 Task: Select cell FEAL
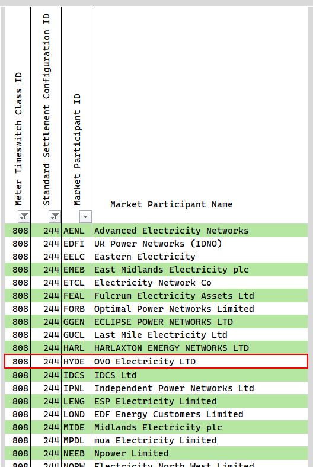[76, 296]
